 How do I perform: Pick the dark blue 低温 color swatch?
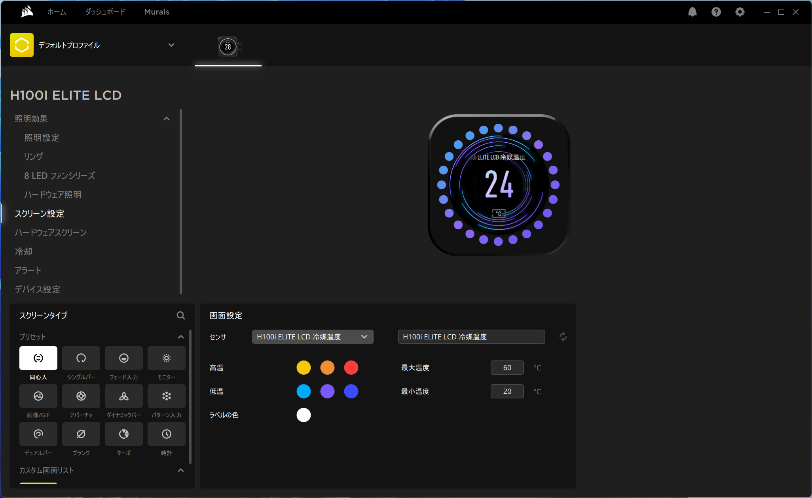point(351,391)
